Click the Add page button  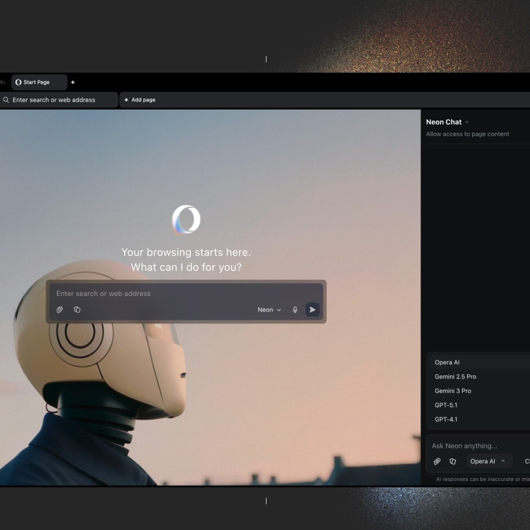[x=140, y=100]
